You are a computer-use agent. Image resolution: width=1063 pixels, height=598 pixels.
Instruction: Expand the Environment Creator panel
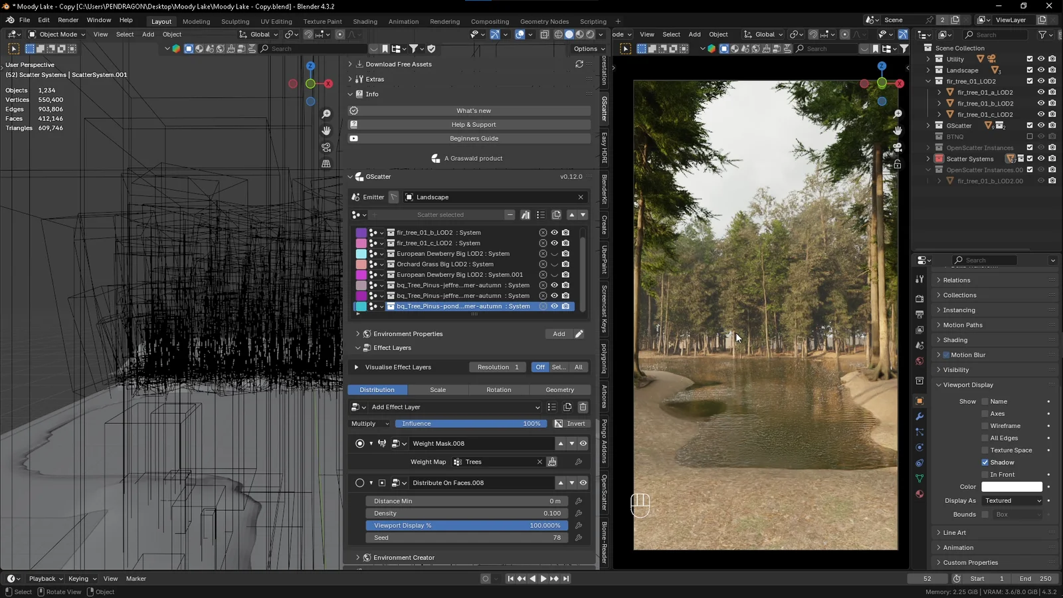tap(404, 557)
